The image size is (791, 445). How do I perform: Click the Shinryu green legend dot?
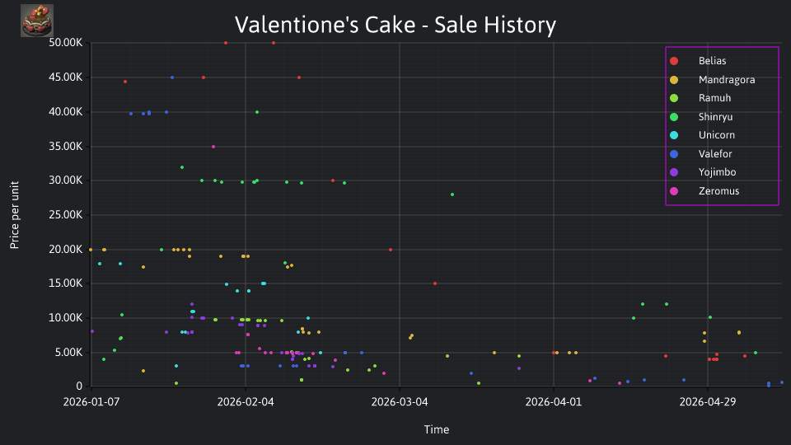point(674,117)
